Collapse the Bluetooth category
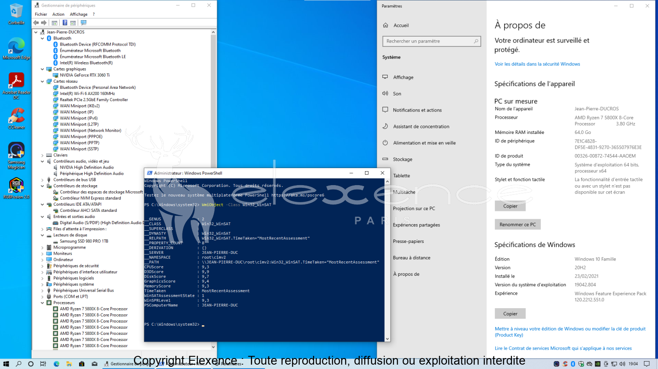The width and height of the screenshot is (658, 369). [x=43, y=39]
